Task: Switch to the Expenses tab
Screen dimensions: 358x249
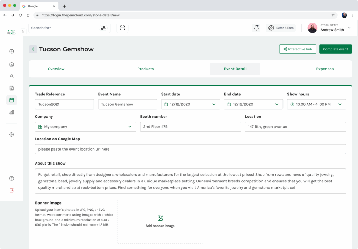Action: point(325,69)
